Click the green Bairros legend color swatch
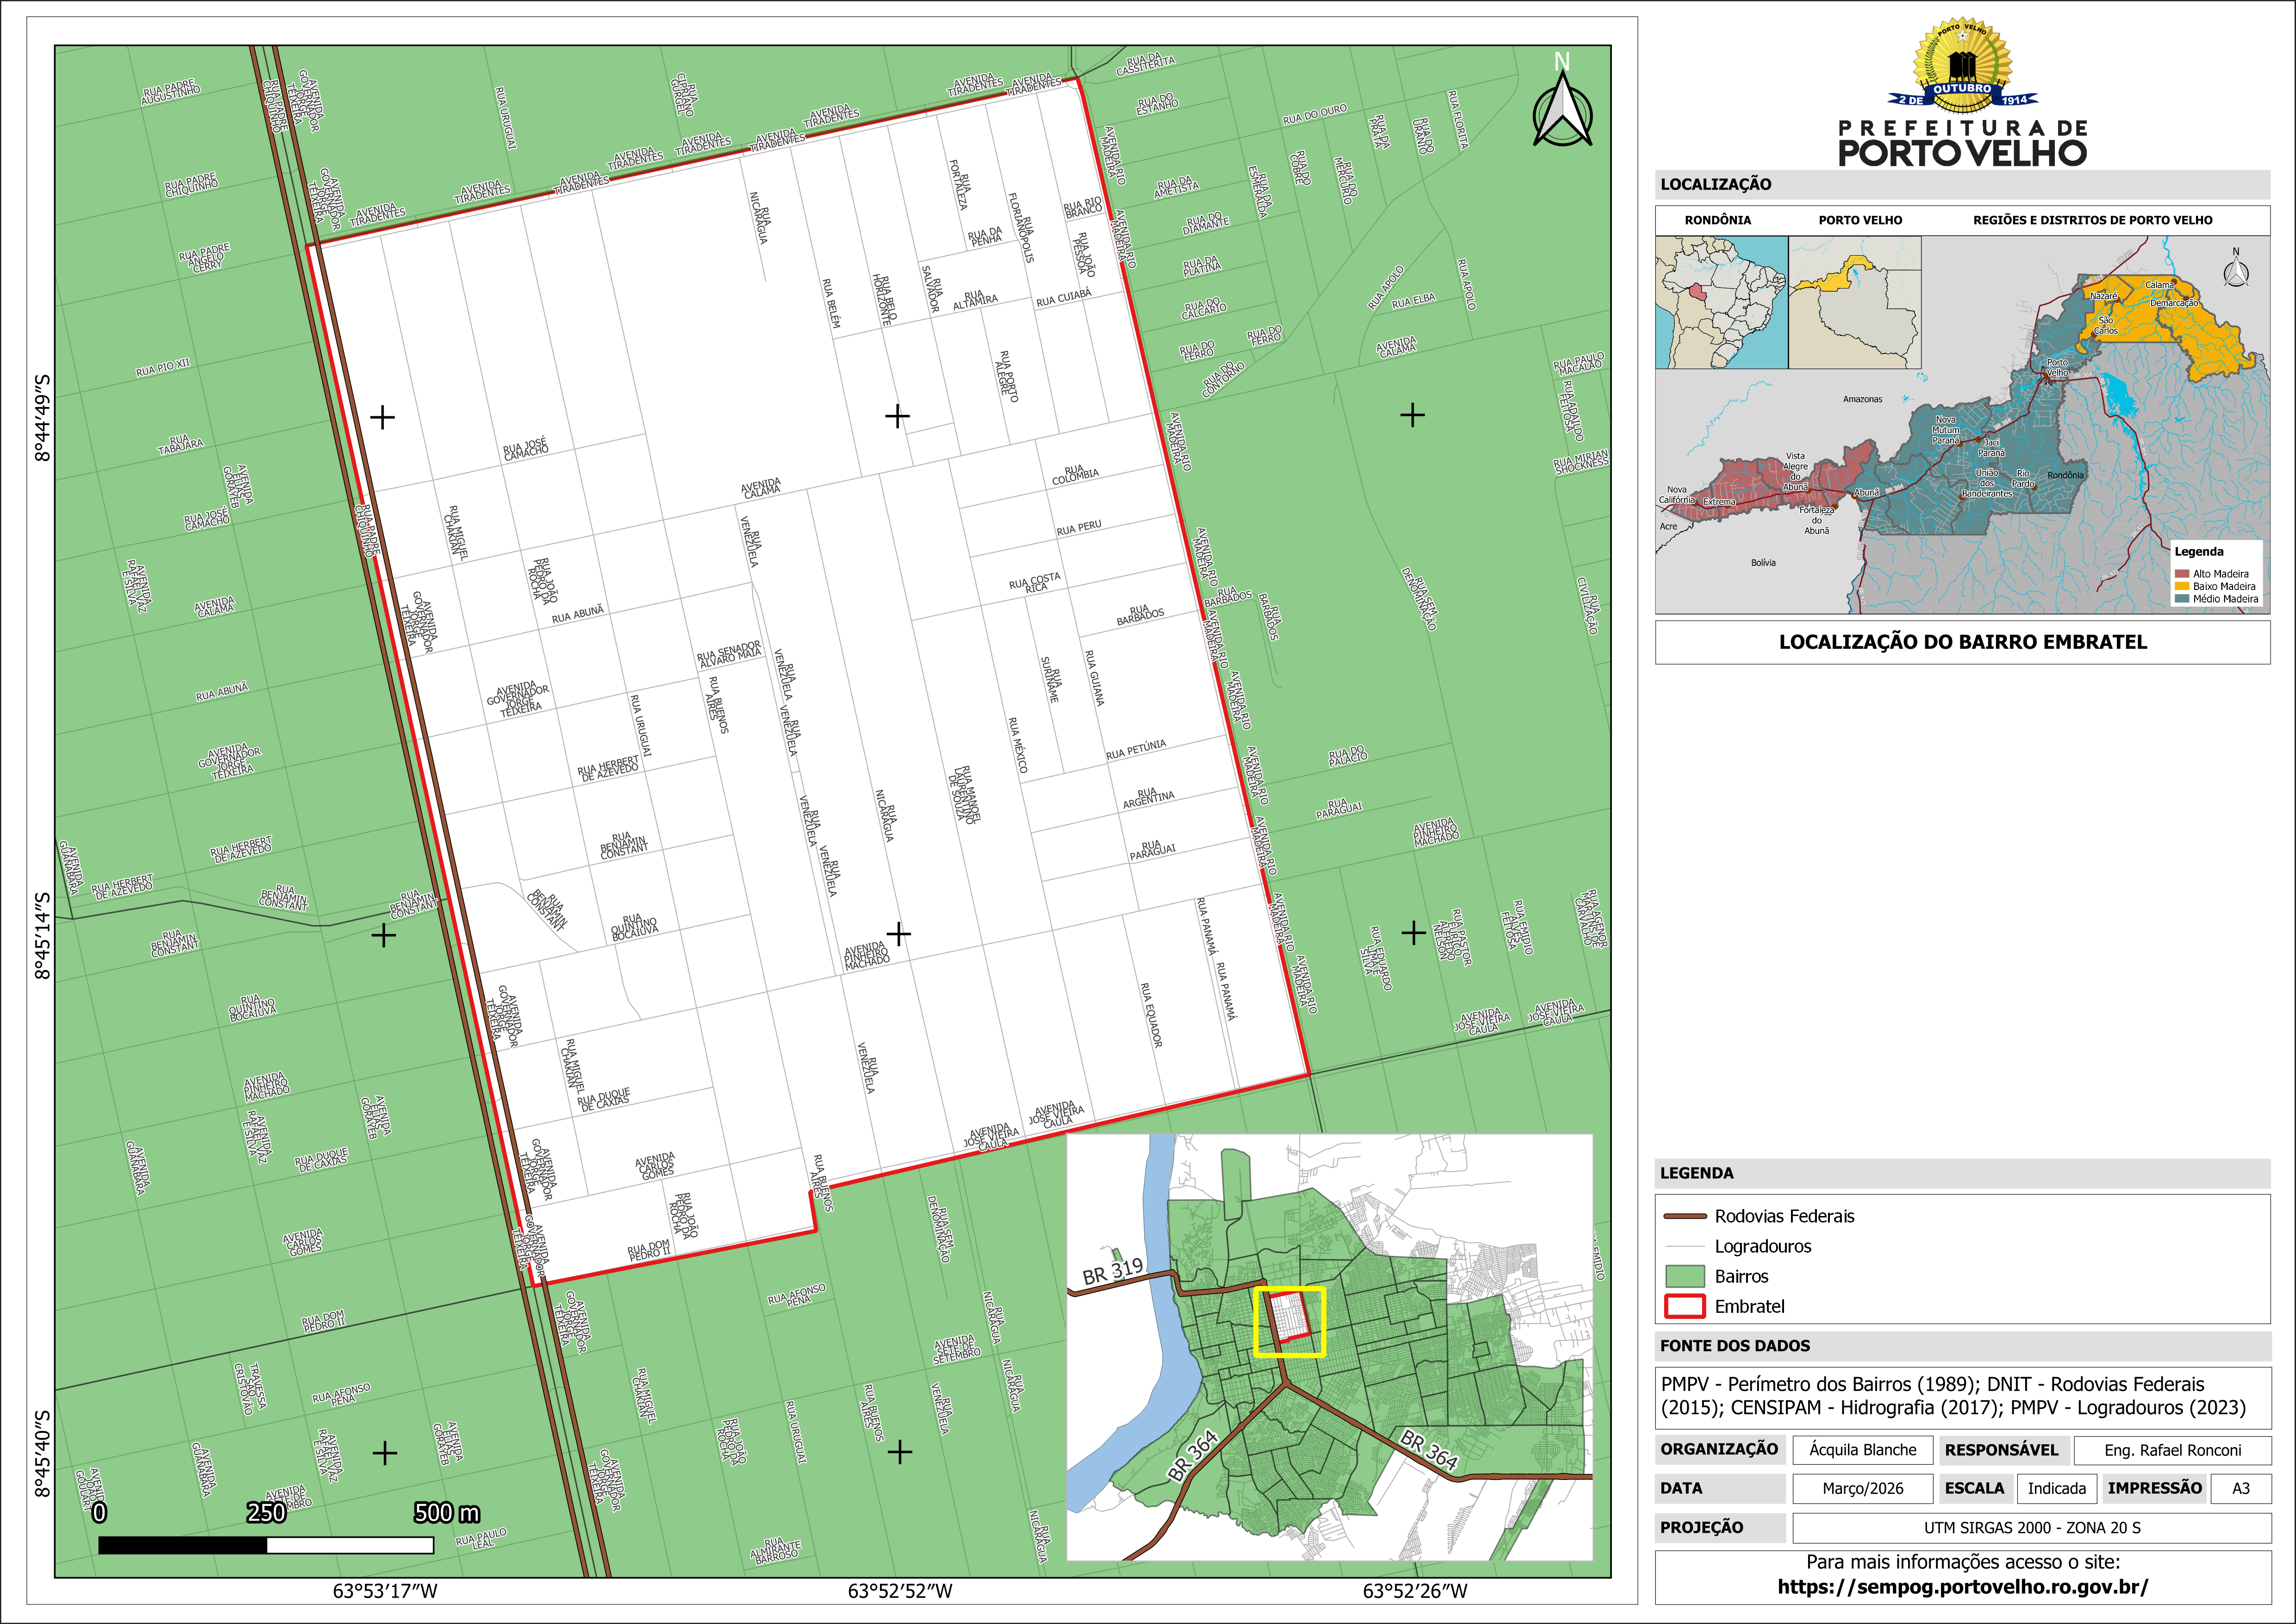This screenshot has width=2296, height=1624. coord(1685,1276)
